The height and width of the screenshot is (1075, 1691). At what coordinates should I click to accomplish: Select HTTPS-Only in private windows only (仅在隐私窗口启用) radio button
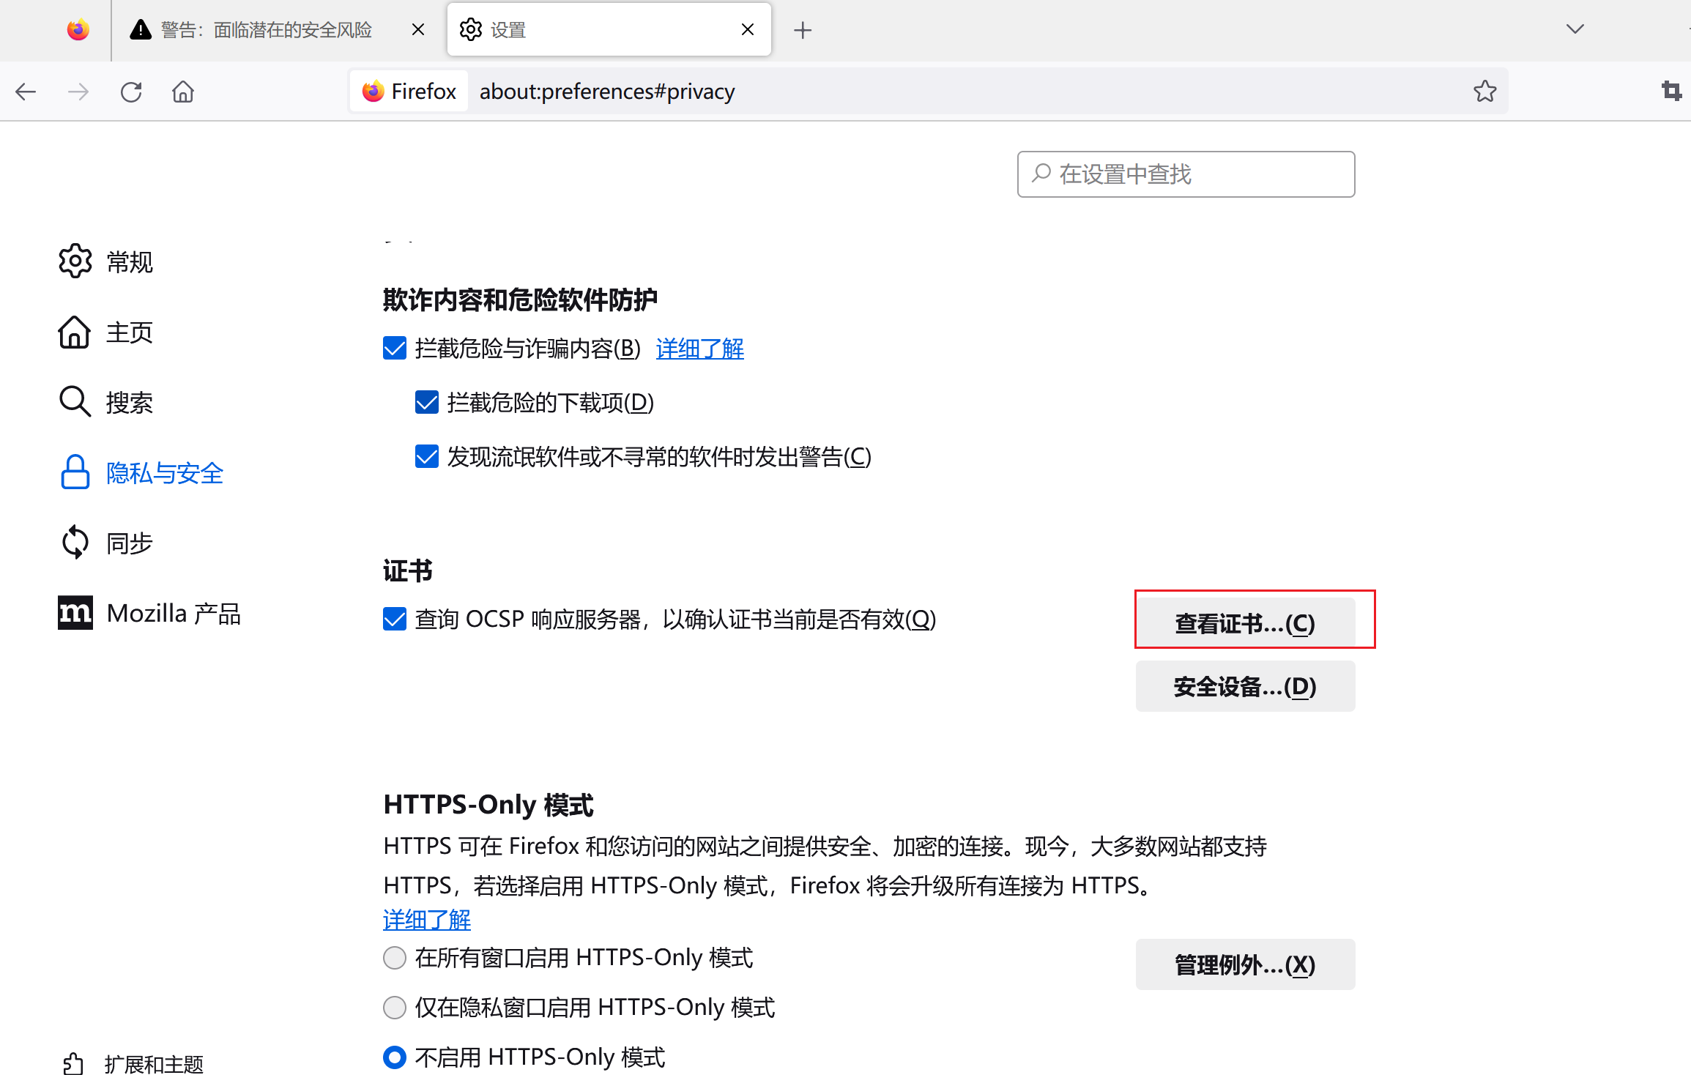point(395,1008)
